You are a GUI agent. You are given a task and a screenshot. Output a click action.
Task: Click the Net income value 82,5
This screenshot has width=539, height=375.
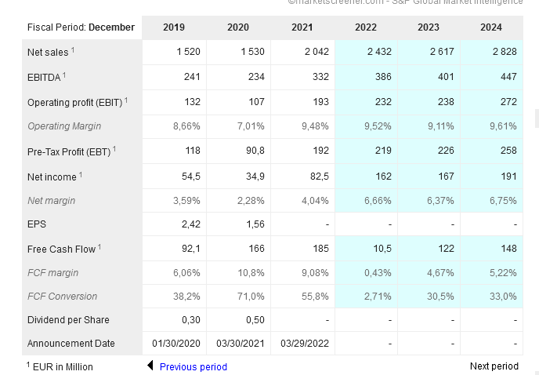coord(320,177)
